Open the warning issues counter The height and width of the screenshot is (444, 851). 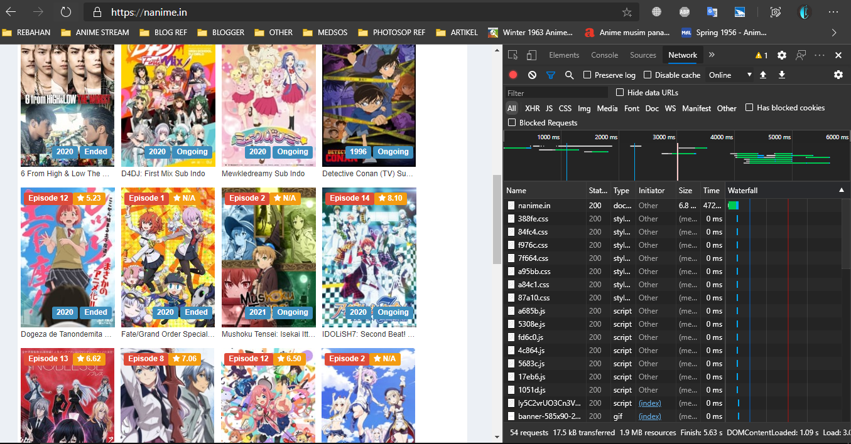(761, 55)
